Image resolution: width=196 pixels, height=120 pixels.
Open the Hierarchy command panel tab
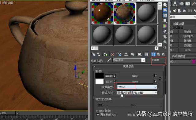coord(175,4)
